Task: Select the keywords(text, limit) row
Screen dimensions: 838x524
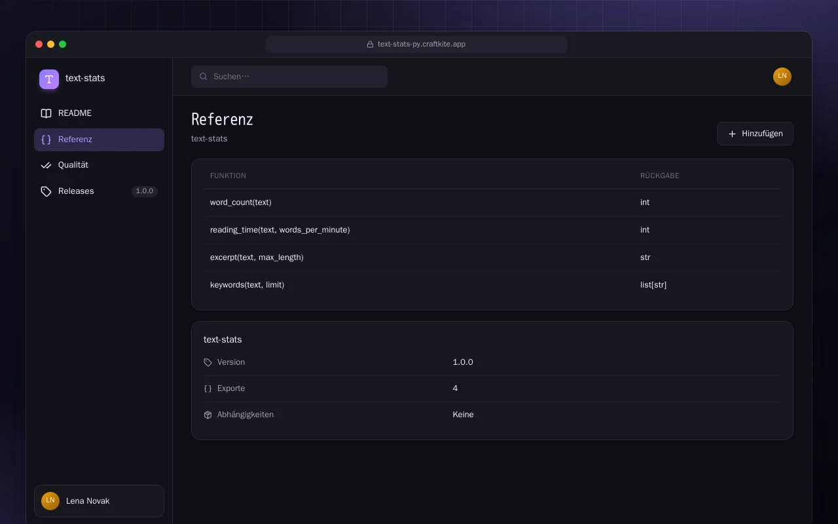Action: pos(492,285)
